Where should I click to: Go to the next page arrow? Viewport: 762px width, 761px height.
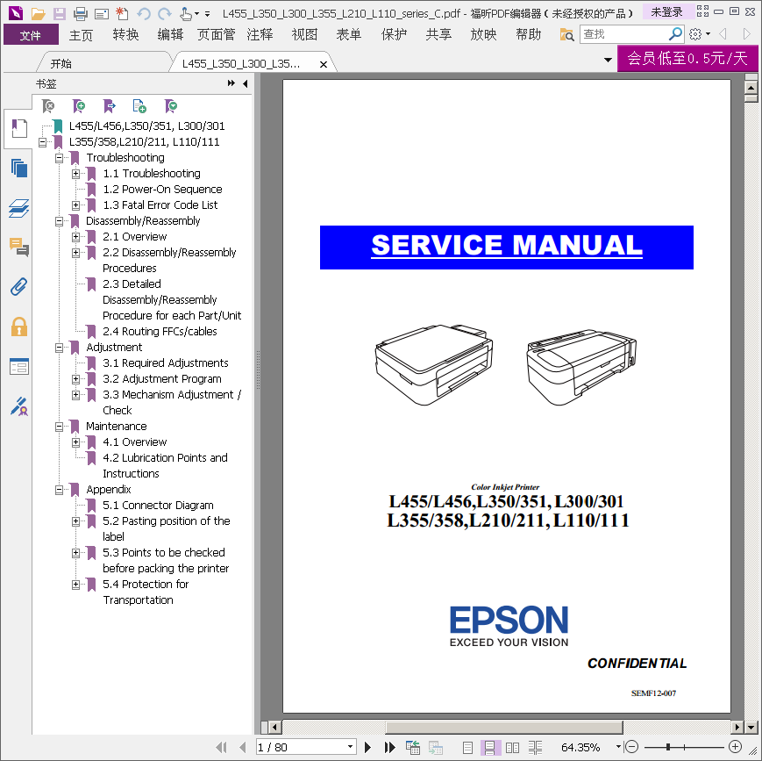coord(368,747)
